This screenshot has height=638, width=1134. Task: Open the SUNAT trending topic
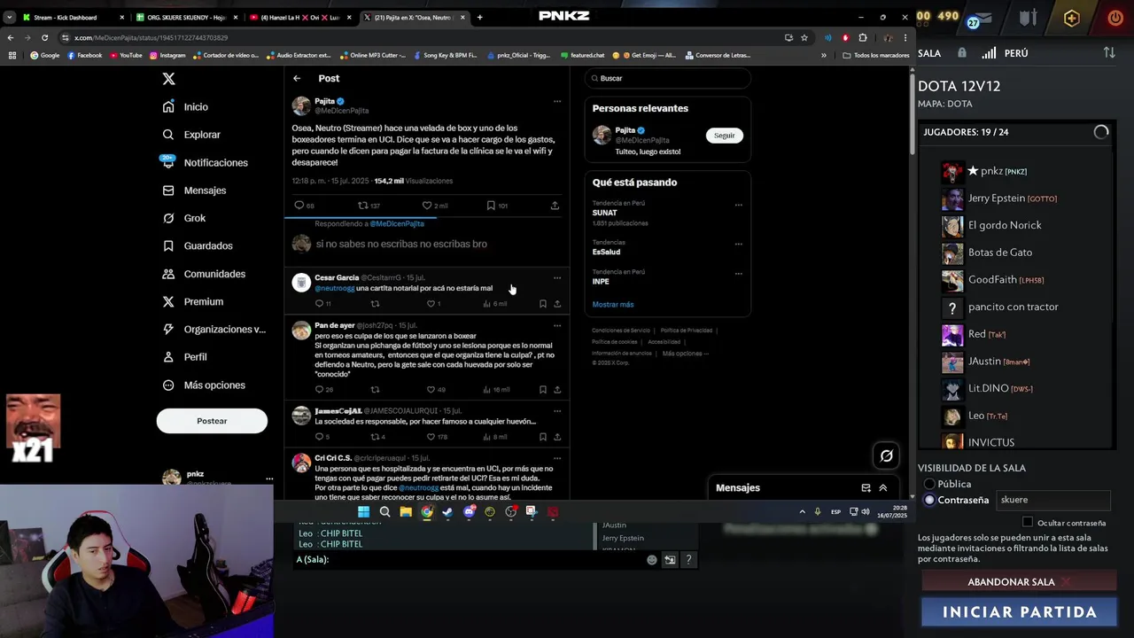coord(605,213)
